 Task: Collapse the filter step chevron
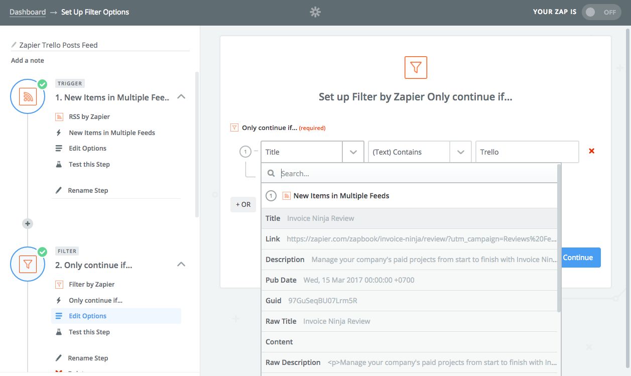[182, 265]
